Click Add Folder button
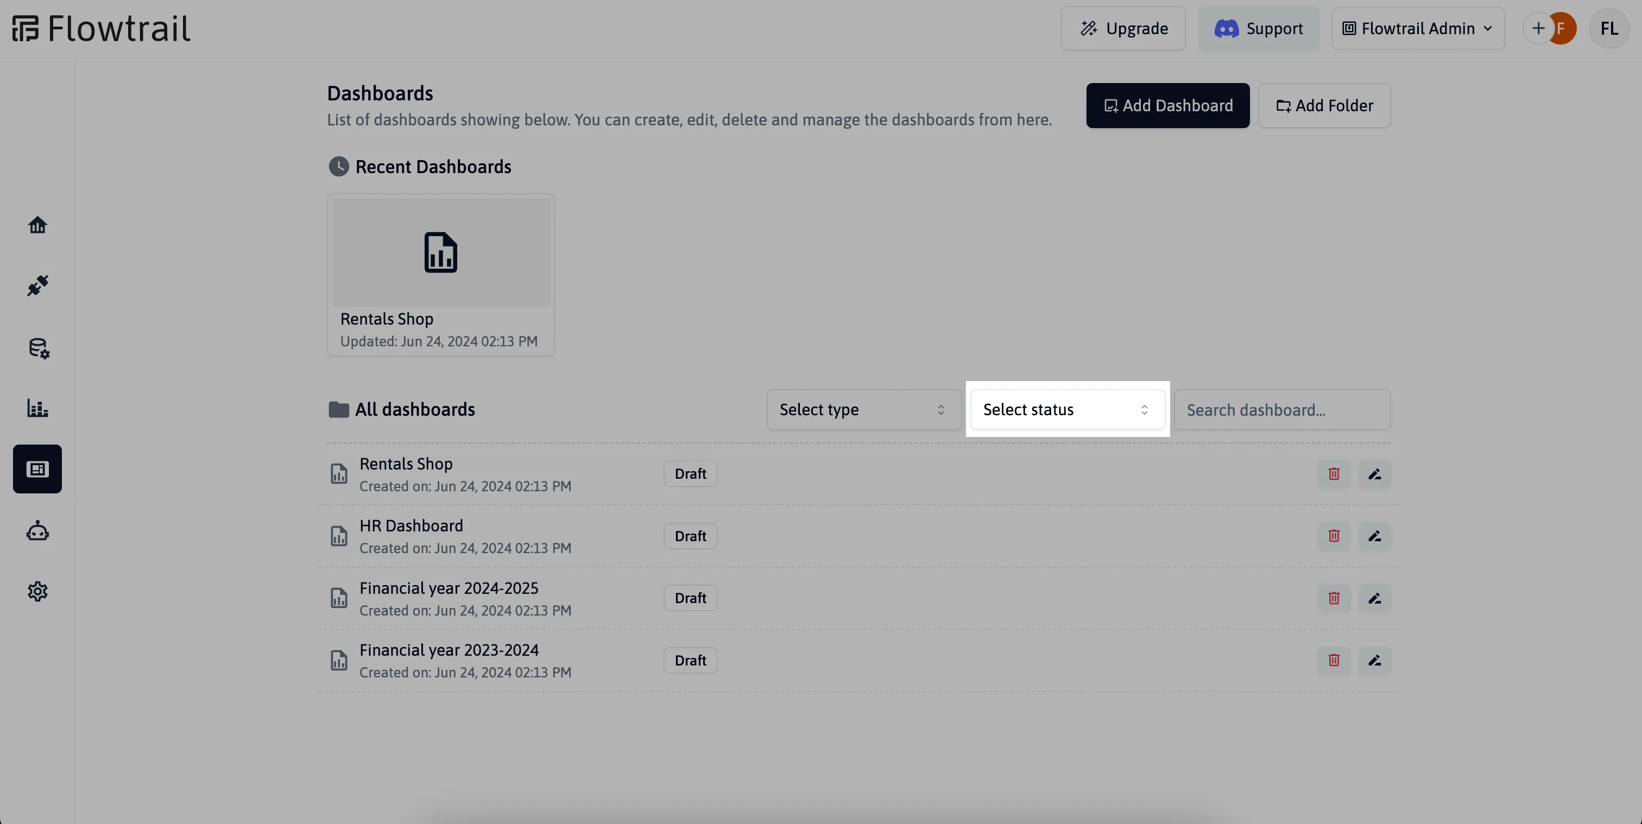This screenshot has height=824, width=1642. click(x=1323, y=105)
